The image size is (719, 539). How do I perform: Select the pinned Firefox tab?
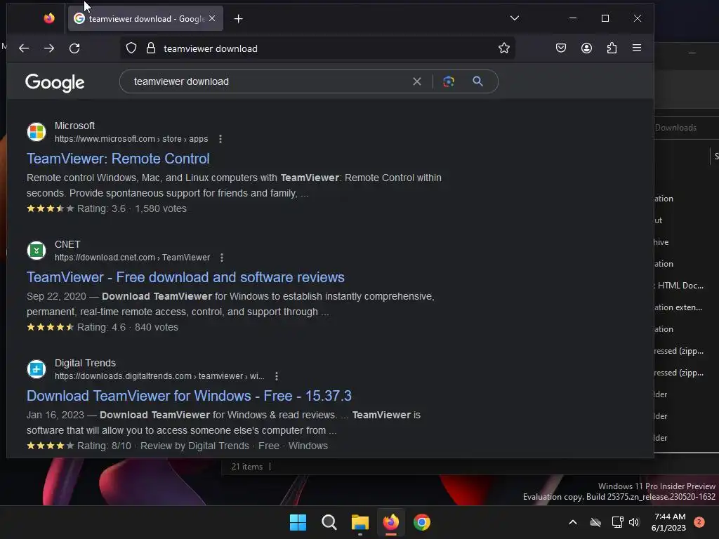(49, 18)
